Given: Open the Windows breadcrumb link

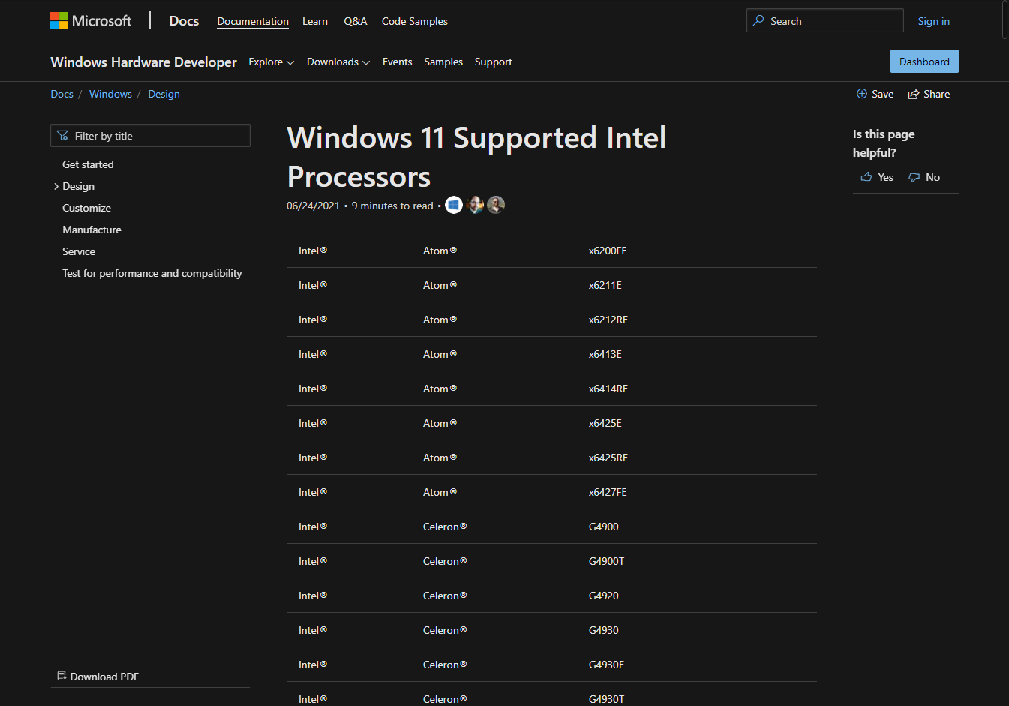Looking at the screenshot, I should tap(110, 94).
